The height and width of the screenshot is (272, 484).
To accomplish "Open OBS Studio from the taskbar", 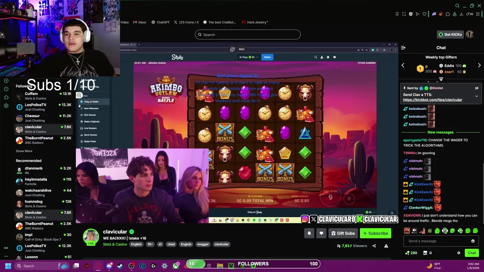I will pos(131,266).
